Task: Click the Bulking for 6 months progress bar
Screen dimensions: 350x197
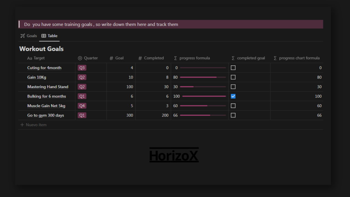Action: coord(204,96)
